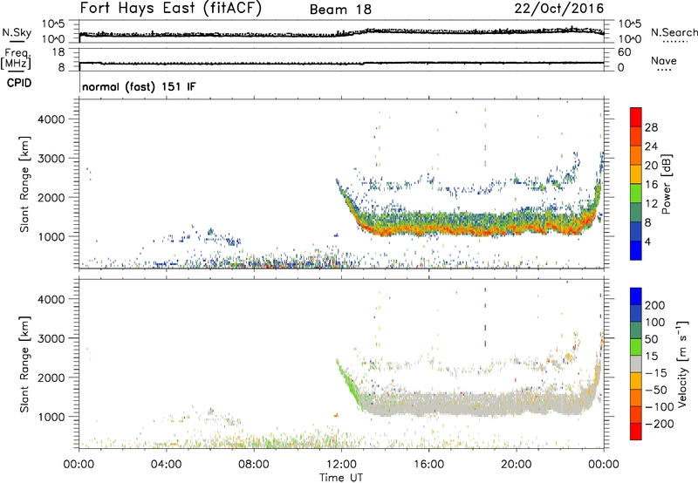Click the '1000' tick on velocity panel
Image resolution: width=698 pixels, height=483 pixels.
[51, 417]
